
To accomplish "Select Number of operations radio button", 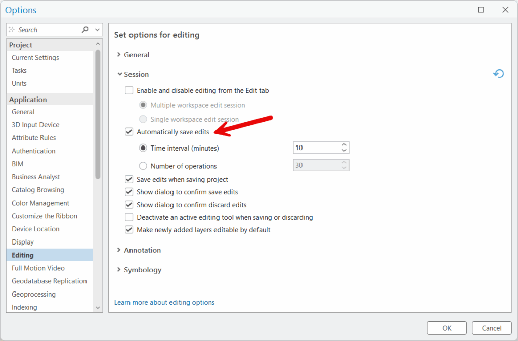I will pos(143,166).
